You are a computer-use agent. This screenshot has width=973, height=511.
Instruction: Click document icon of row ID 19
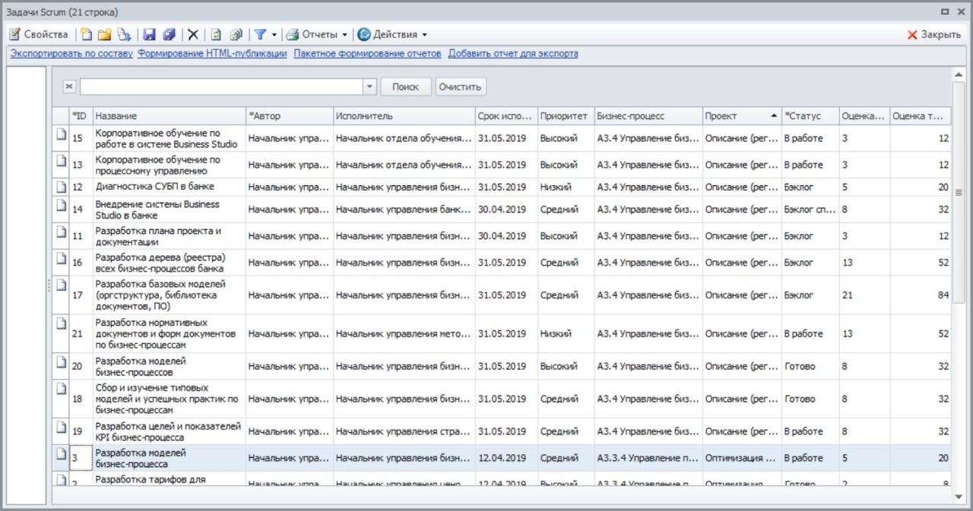[x=61, y=427]
